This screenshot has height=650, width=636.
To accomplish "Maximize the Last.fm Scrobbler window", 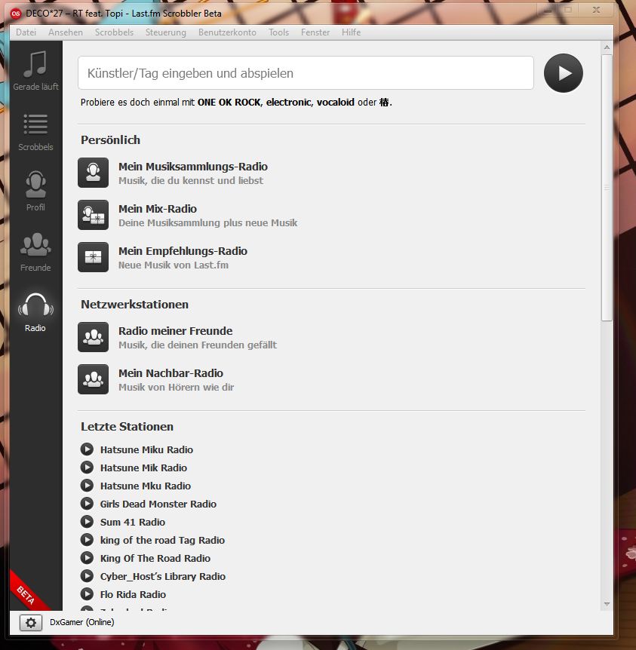I will [x=568, y=10].
